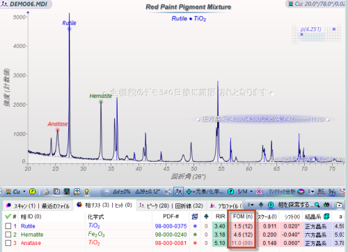This screenshot has height=252, width=348.
Task: Click the RIR column header
Action: [220, 217]
